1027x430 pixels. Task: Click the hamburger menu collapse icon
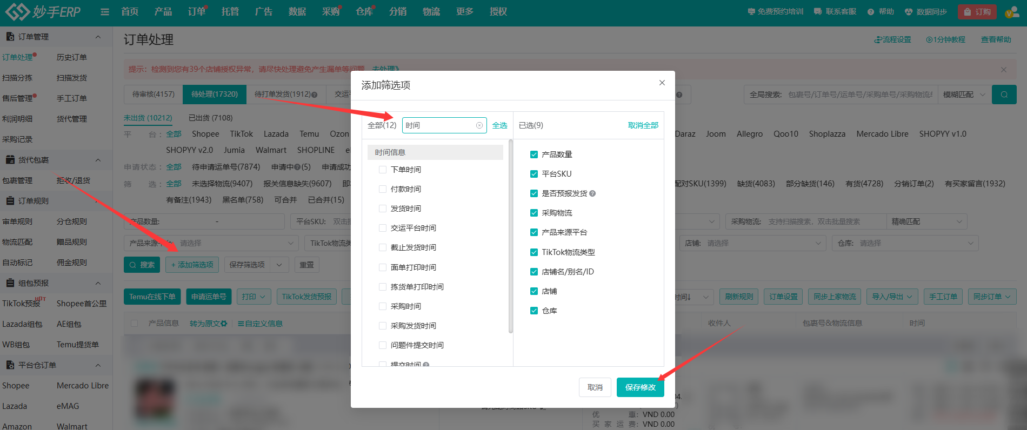[x=105, y=12]
